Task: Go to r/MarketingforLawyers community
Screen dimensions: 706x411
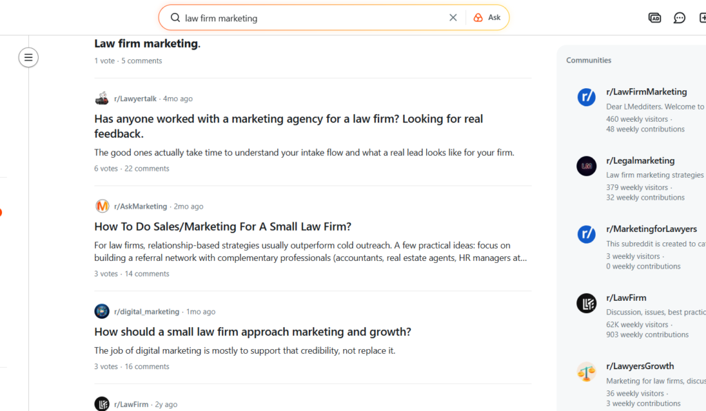Action: pos(651,229)
